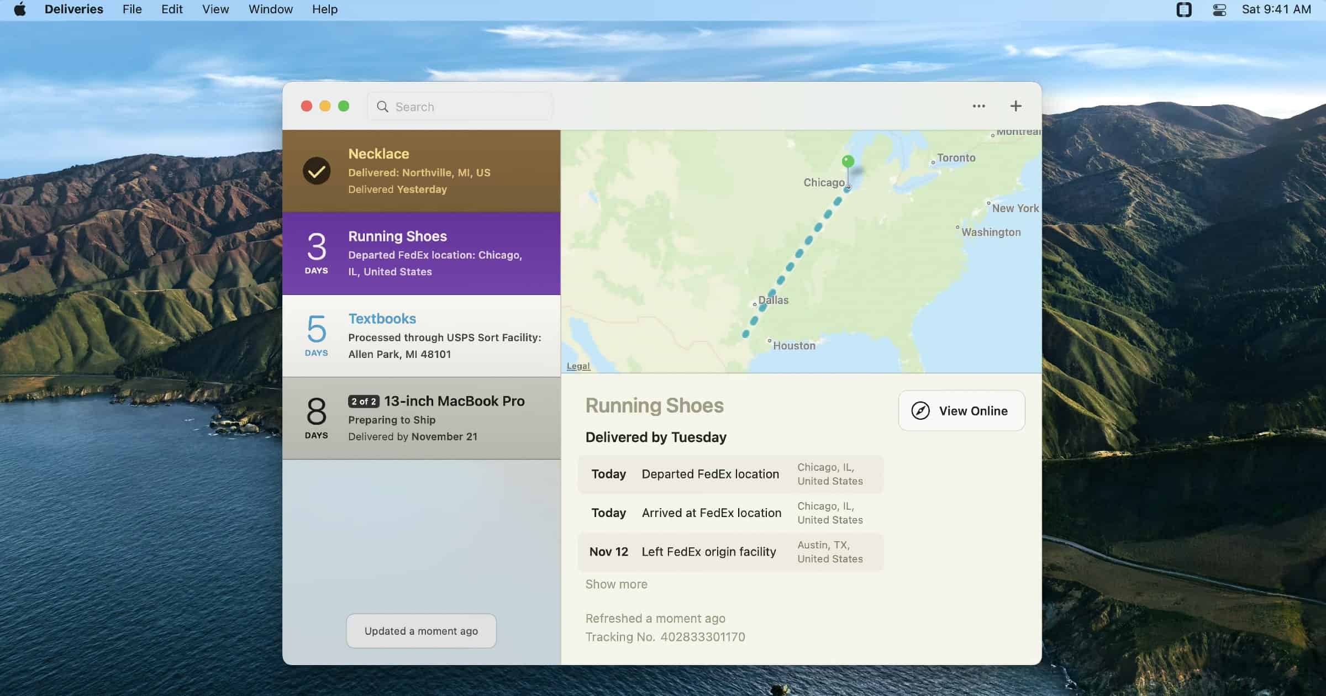Click the Legal link on the map
Viewport: 1326px width, 696px height.
pyautogui.click(x=578, y=366)
